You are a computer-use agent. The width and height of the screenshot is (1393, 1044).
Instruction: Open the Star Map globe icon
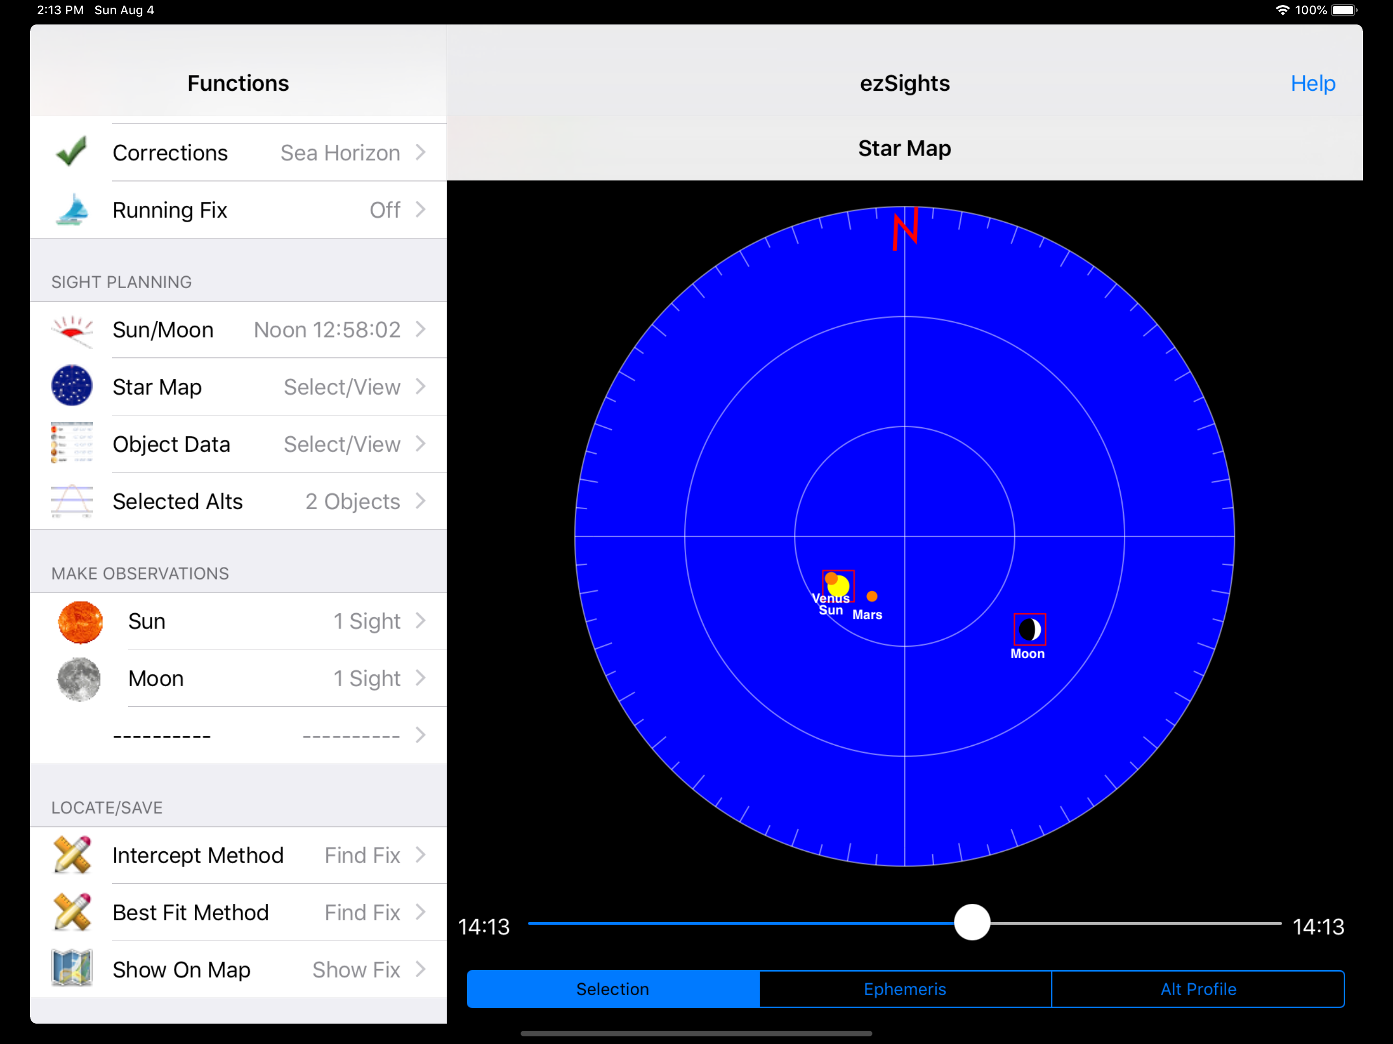72,386
